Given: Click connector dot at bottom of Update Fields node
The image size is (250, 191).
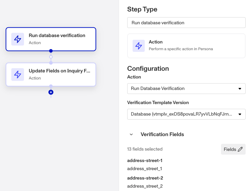Looking at the screenshot, I should pyautogui.click(x=51, y=86).
